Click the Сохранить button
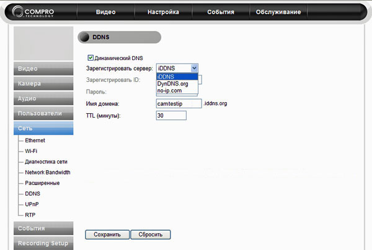 (107, 235)
